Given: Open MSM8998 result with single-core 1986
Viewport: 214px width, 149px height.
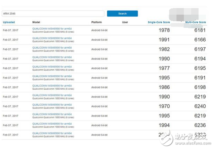Looking at the screenshot, I should 52,86.
